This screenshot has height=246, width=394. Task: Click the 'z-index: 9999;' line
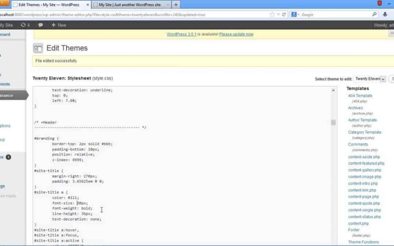67,160
